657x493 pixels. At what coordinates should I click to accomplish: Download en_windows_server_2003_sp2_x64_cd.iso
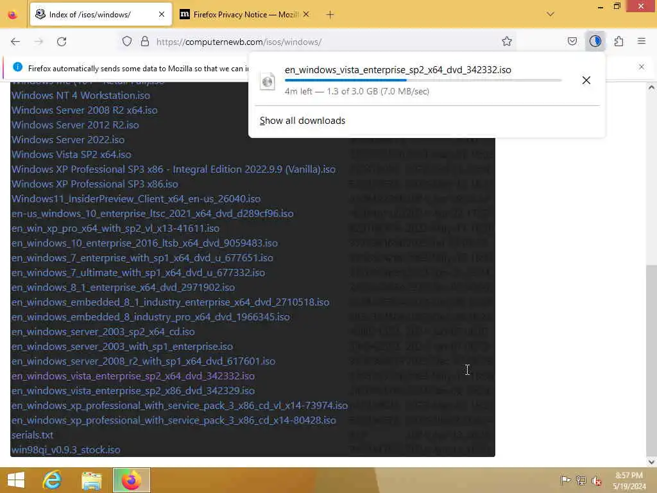[103, 332]
